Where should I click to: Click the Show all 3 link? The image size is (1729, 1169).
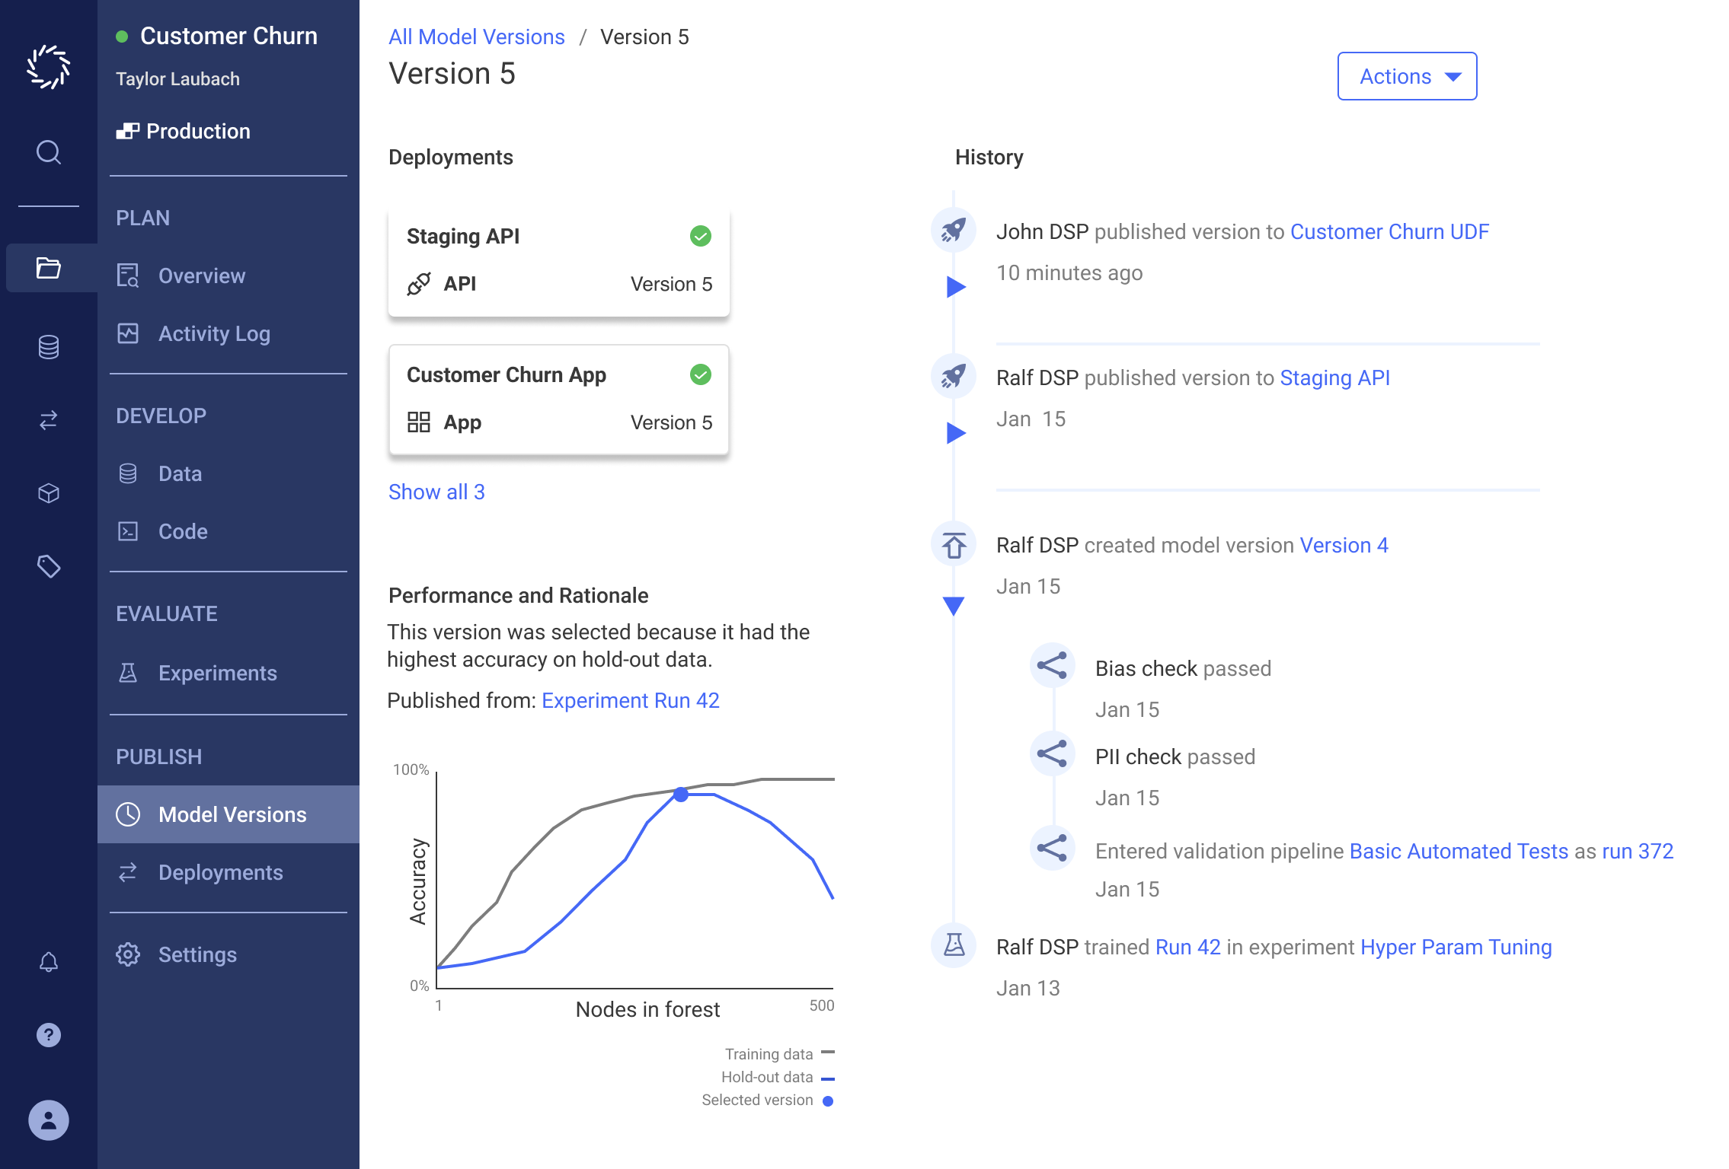pos(436,492)
